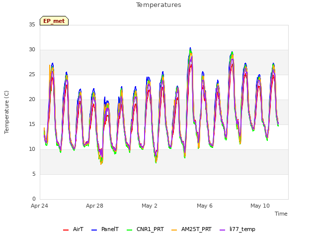Click the red AirT legend color marker
Viewport: 318px width, 239px height.
coord(66,230)
